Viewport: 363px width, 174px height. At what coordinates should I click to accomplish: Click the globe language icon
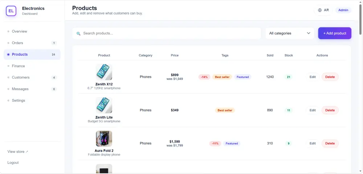pyautogui.click(x=320, y=10)
